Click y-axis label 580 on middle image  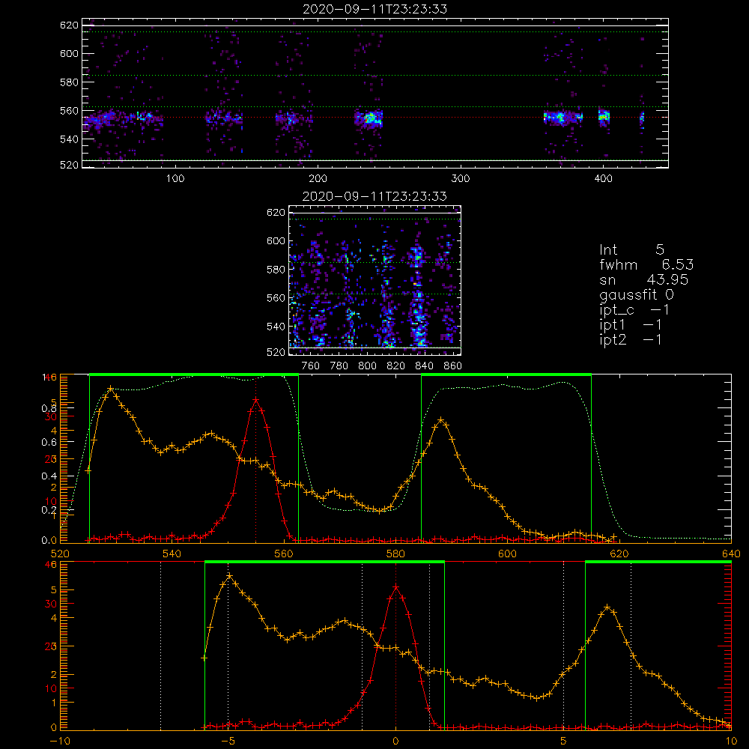276,270
